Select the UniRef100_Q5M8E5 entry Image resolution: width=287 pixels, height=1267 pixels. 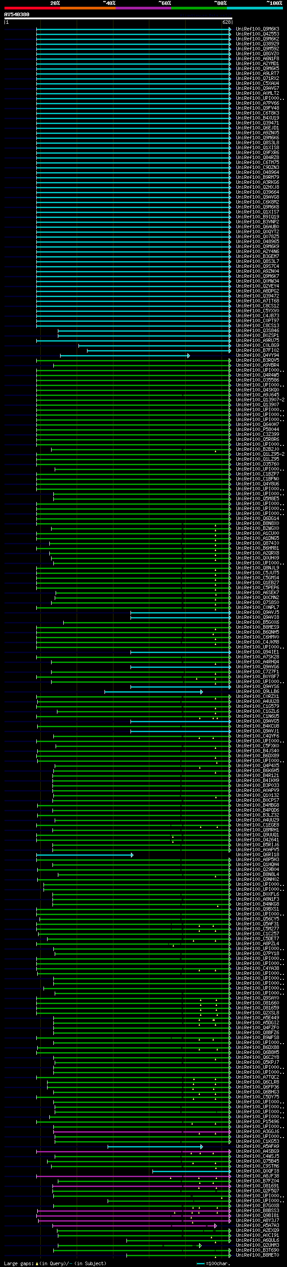coord(257,499)
